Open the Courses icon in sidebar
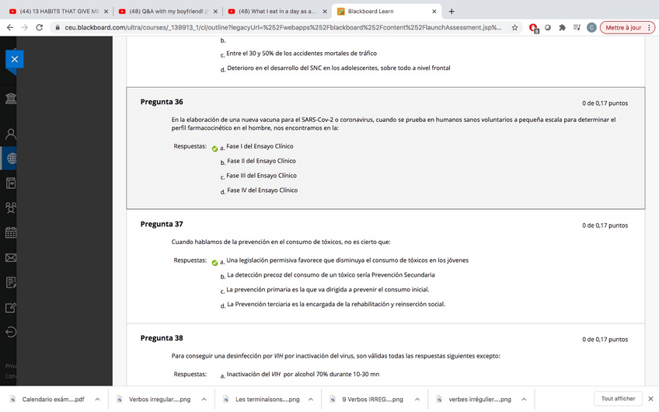Image resolution: width=659 pixels, height=412 pixels. pos(11,183)
